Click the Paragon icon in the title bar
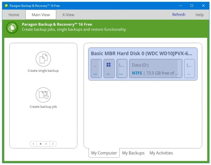 pyautogui.click(x=6, y=6)
